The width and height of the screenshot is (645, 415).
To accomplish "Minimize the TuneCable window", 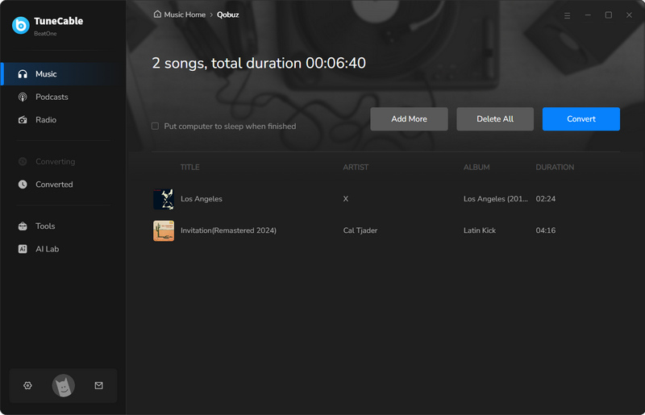I will pyautogui.click(x=588, y=15).
